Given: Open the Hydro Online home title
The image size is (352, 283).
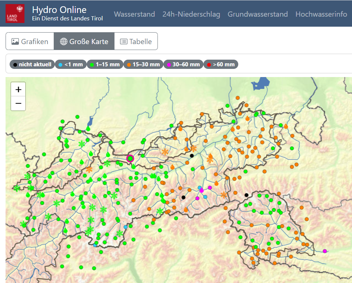Looking at the screenshot, I should [x=59, y=10].
